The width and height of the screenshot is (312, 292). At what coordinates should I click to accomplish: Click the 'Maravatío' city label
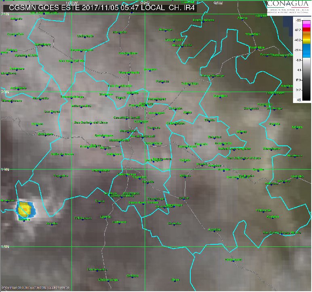[x=40, y=98]
